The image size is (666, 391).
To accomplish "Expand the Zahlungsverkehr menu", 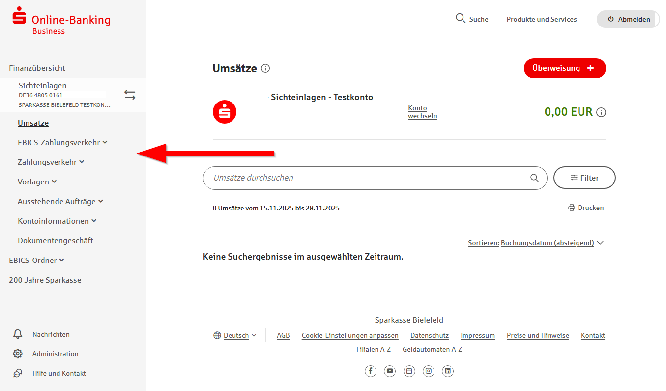I will click(51, 162).
